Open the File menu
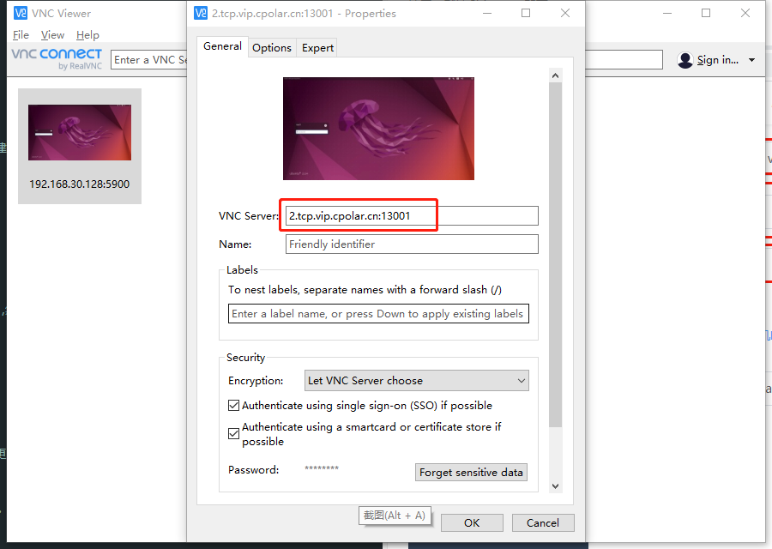Image resolution: width=772 pixels, height=549 pixels. point(21,35)
